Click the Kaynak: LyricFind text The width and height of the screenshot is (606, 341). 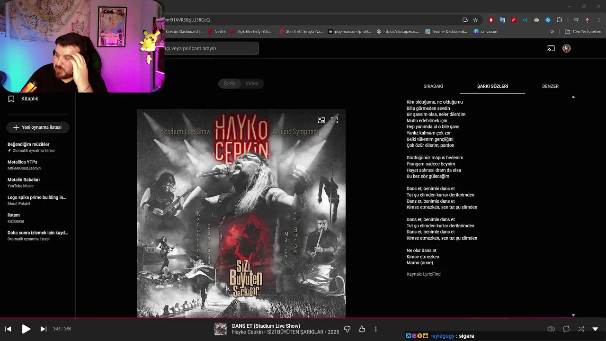(423, 274)
